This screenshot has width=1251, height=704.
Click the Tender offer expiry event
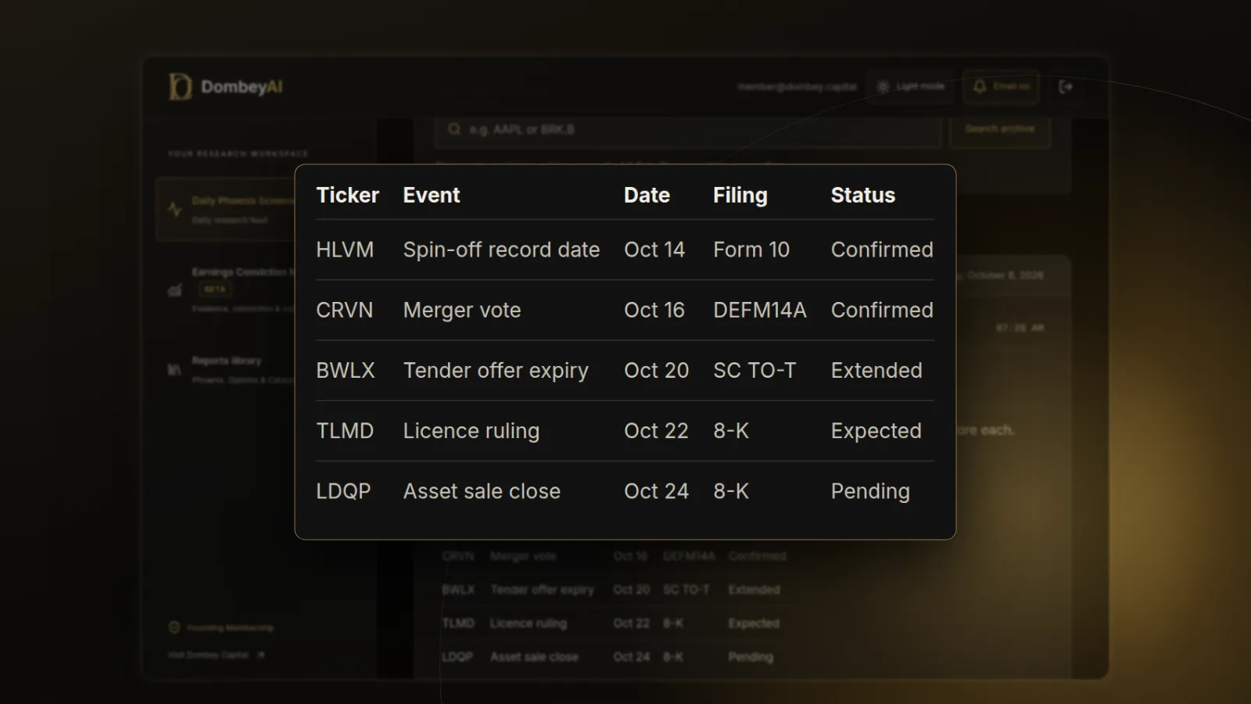tap(496, 371)
